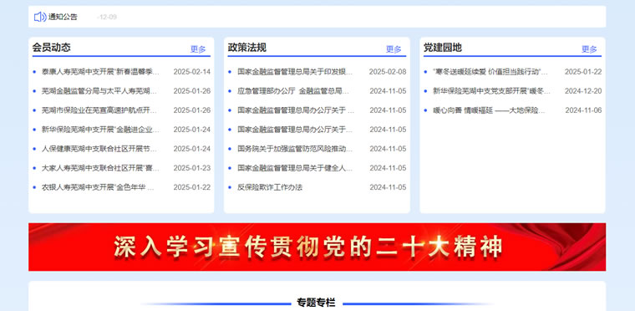The width and height of the screenshot is (635, 311).
Task: Open 寒冬送暖延续爱 party article
Action: point(490,72)
